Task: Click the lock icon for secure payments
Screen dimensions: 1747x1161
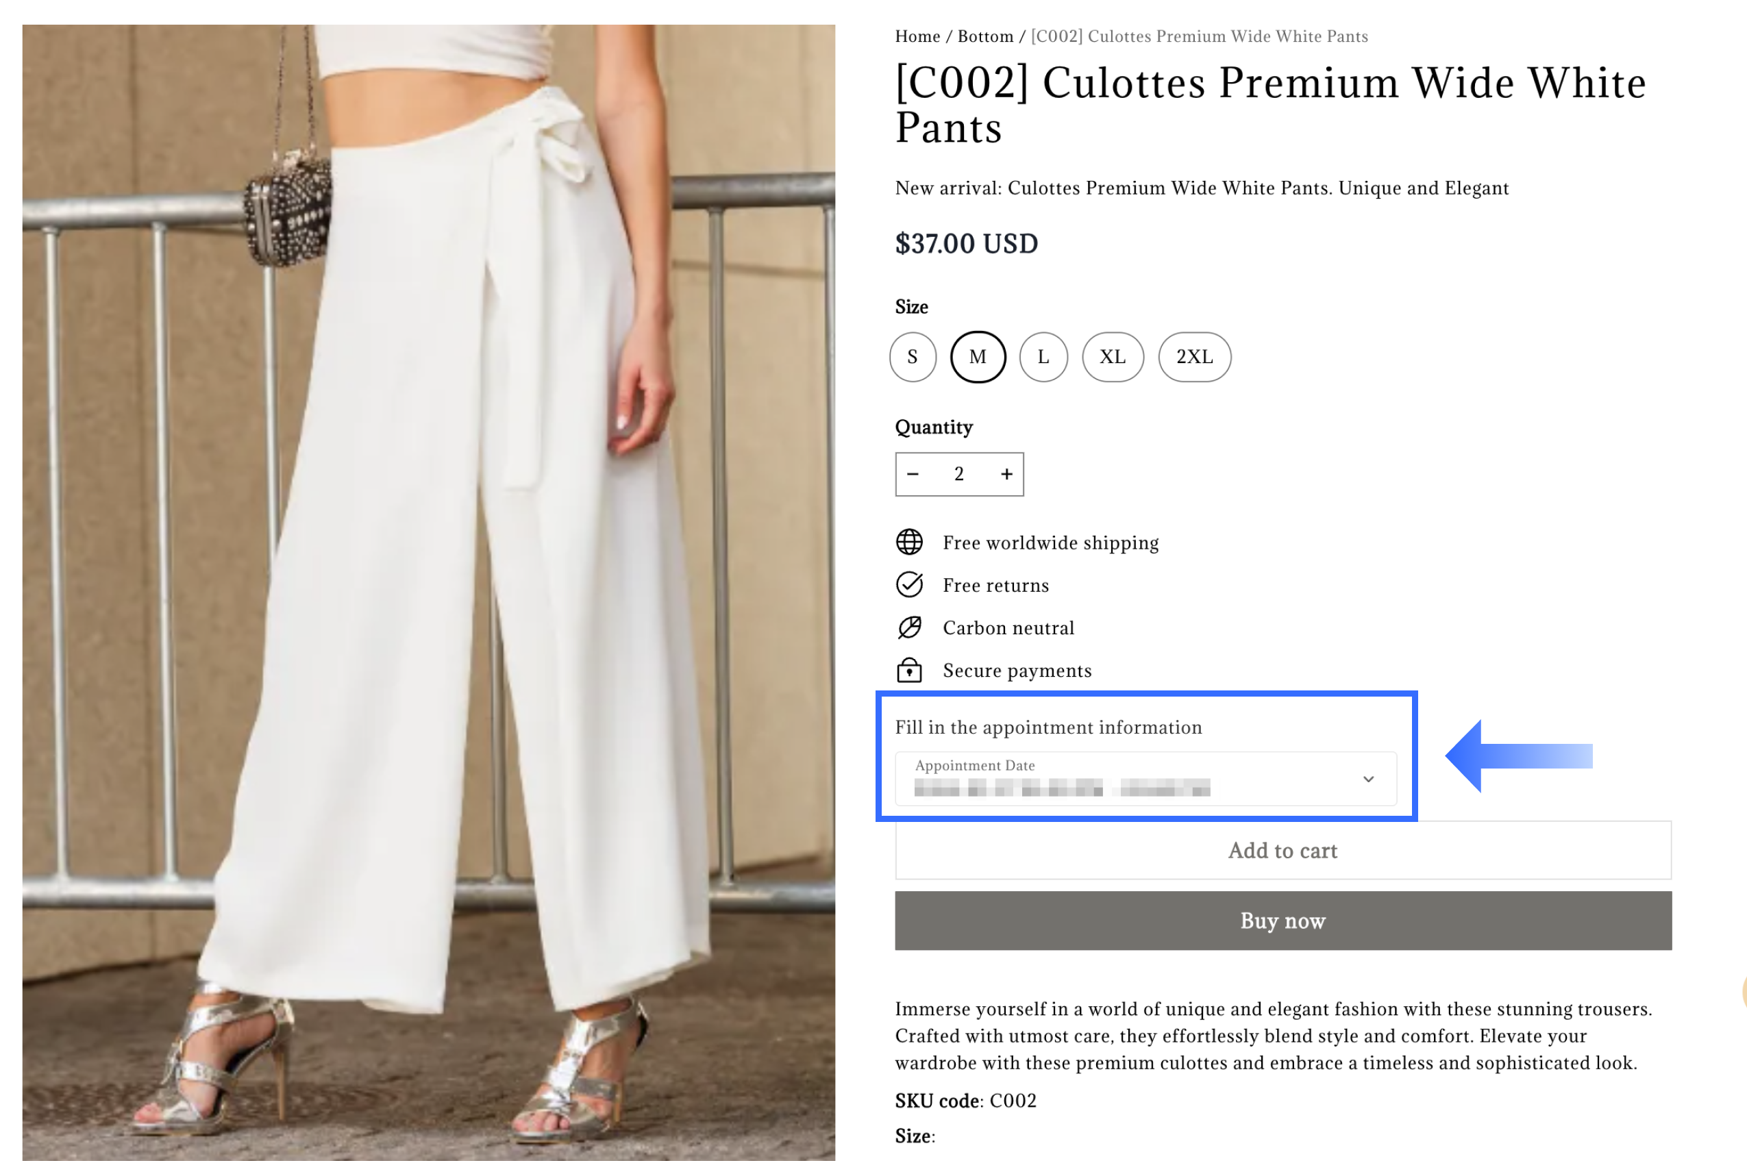Action: (x=908, y=670)
